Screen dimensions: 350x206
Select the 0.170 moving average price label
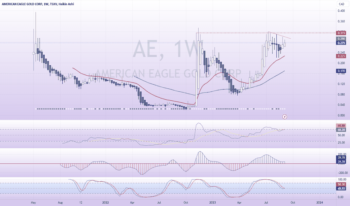[x=341, y=71]
